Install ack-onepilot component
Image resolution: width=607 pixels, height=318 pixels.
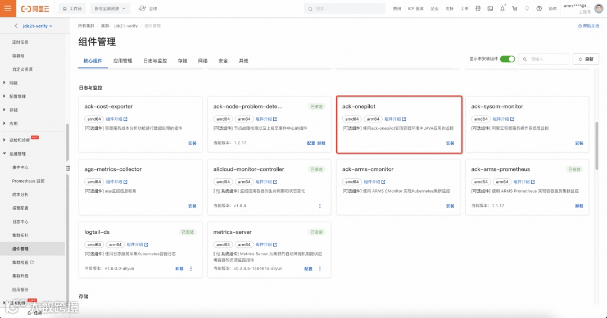[x=450, y=143]
